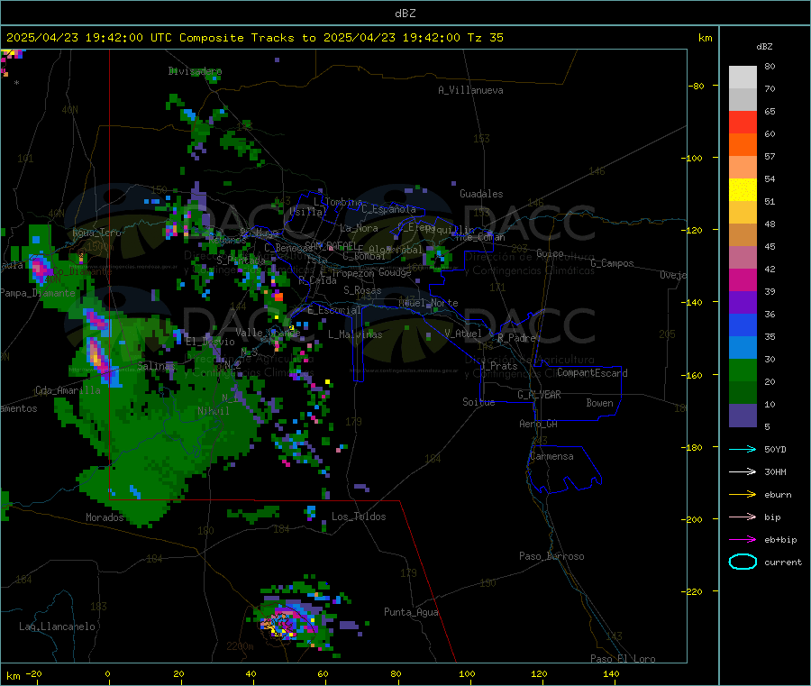Click the Agua_Toro map label
The image size is (811, 686).
pyautogui.click(x=96, y=233)
